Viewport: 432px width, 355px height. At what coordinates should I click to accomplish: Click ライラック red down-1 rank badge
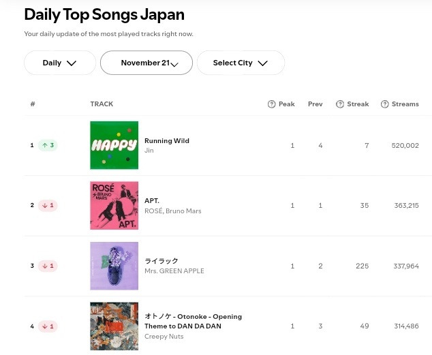click(48, 266)
